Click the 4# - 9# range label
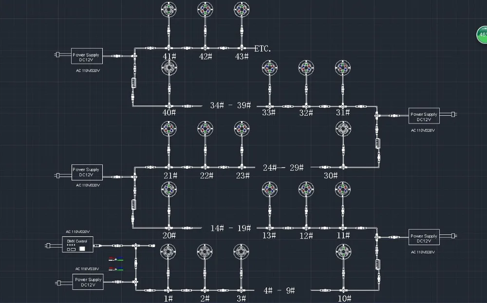Image resolution: width=487 pixels, height=303 pixels. pyautogui.click(x=279, y=290)
